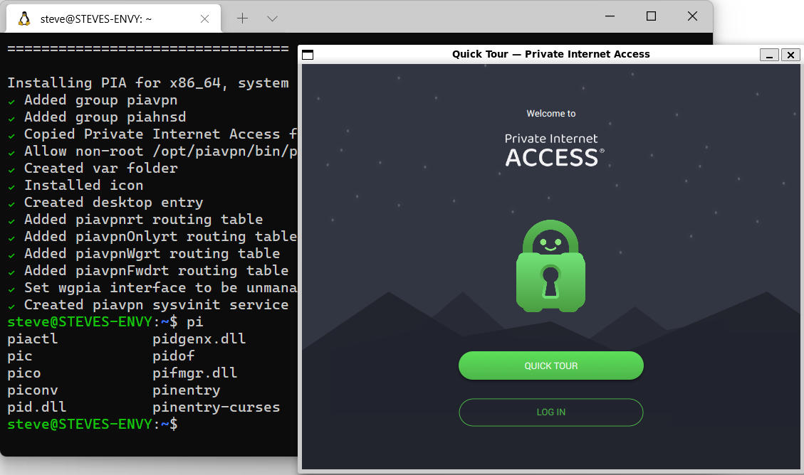The width and height of the screenshot is (804, 475).
Task: Click the PIA window menu icon in title bar
Action: 308,55
